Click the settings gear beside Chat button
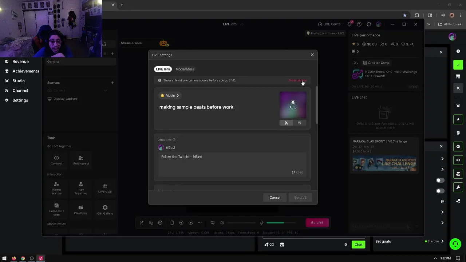 [x=346, y=245]
